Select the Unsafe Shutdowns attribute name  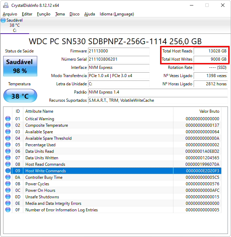(x=42, y=197)
